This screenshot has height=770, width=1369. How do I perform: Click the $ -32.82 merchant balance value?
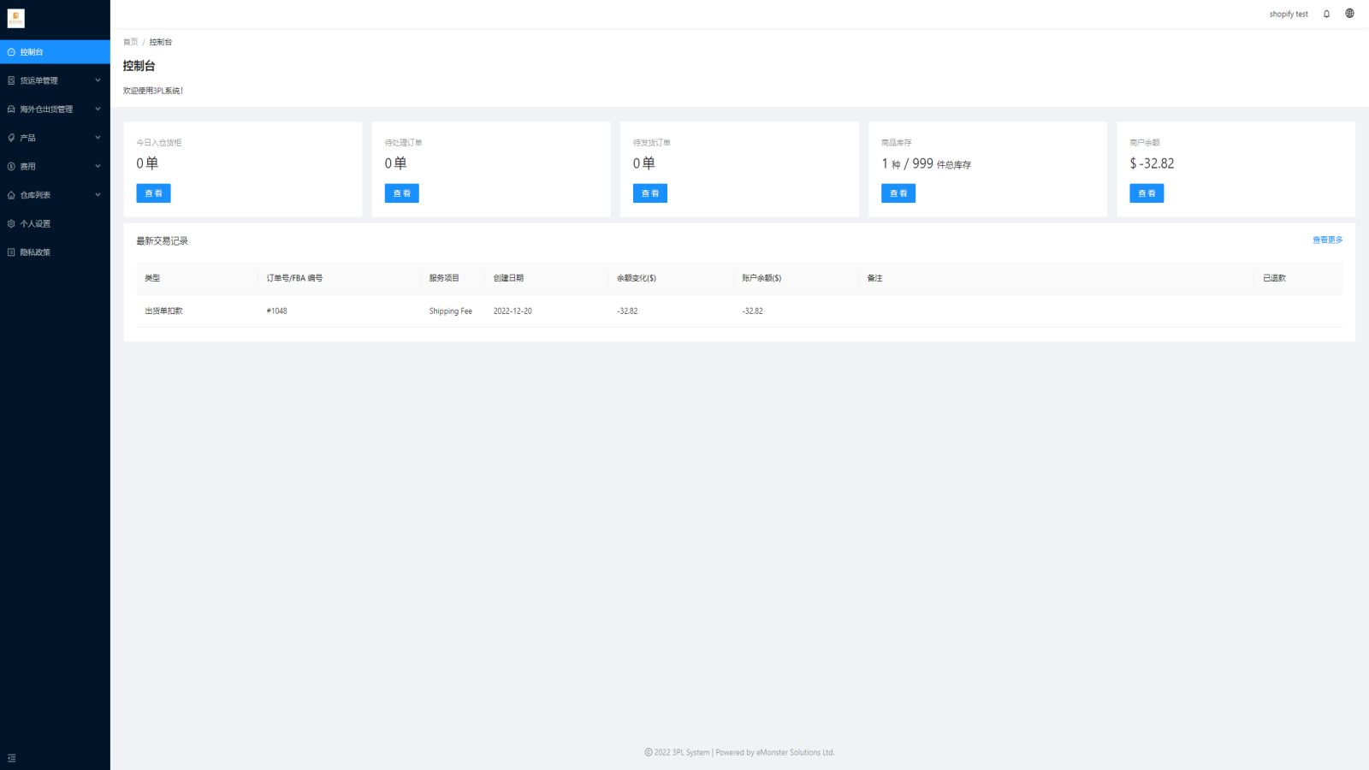(x=1152, y=163)
